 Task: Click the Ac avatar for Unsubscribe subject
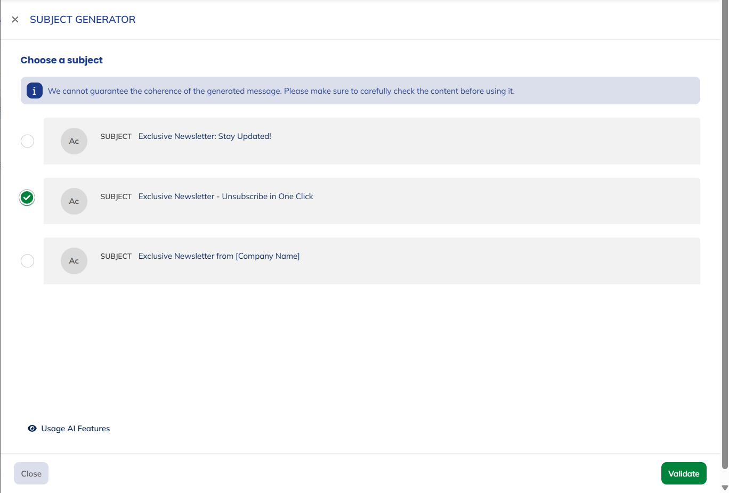(x=74, y=201)
